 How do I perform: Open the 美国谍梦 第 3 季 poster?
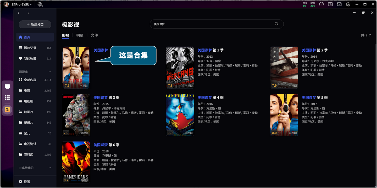click(x=76, y=115)
